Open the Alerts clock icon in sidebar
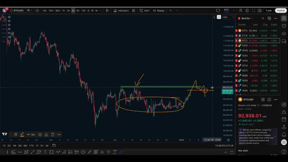Viewport: 288px width, 162px height. [x=284, y=26]
